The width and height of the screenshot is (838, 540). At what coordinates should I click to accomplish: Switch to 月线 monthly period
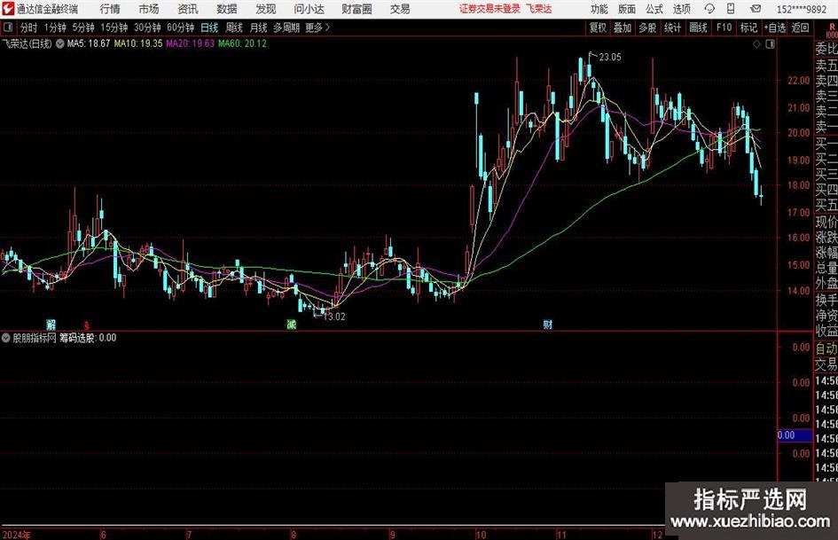point(258,27)
